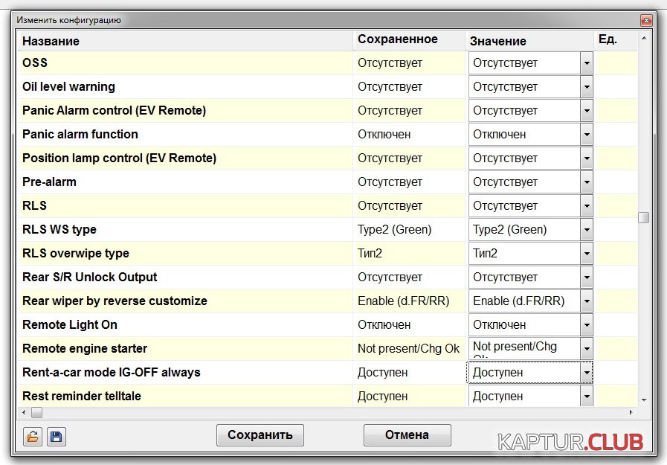The width and height of the screenshot is (667, 465).
Task: Open Remote engine starter dropdown
Action: click(586, 349)
